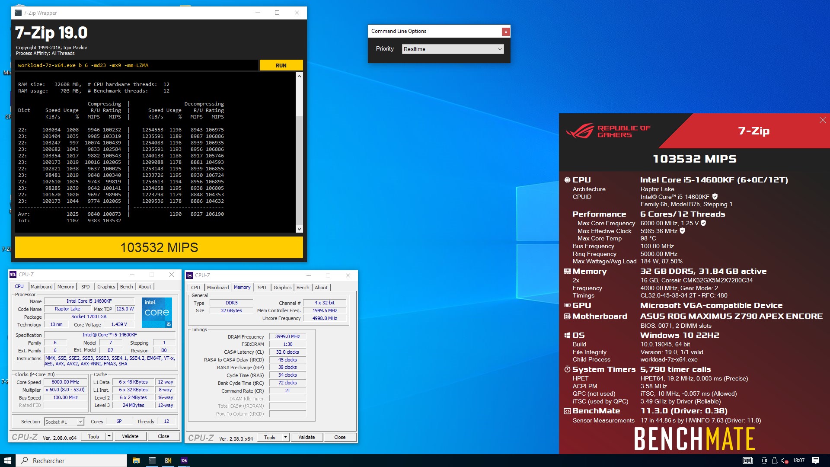Click the muted volume tray icon
Screen dimensions: 830x467
[785, 461]
